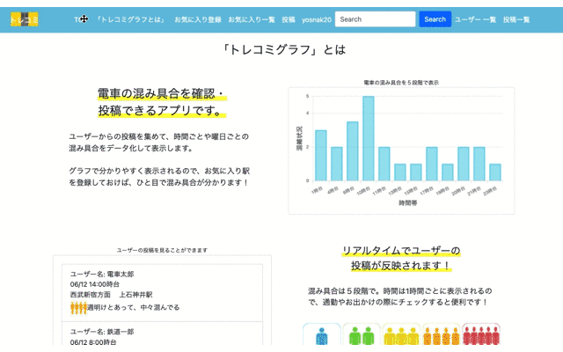Screen dimensions: 563x352
Task: Click the last bar for 23時台
Action: (494, 172)
